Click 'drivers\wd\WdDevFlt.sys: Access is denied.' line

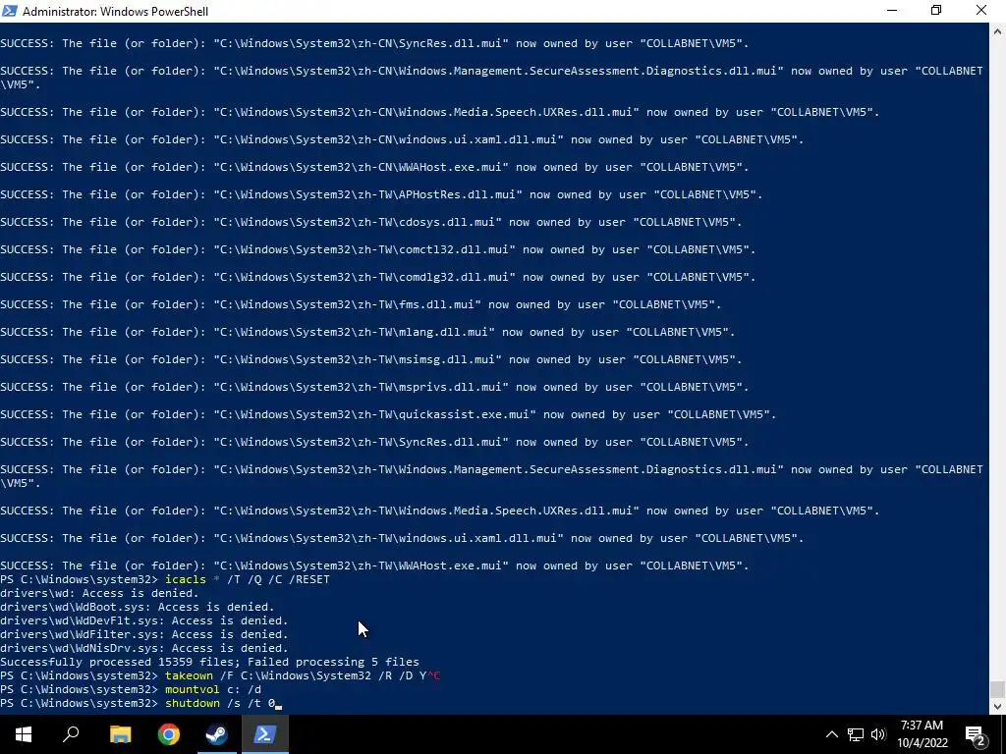144,620
